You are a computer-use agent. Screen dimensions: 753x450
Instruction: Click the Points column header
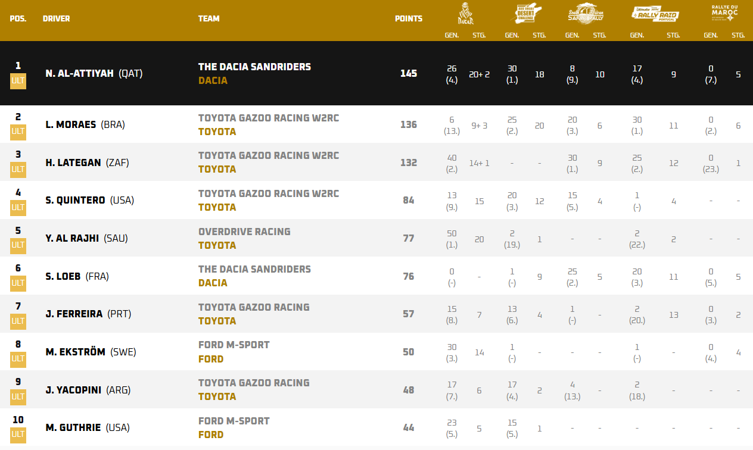click(408, 18)
